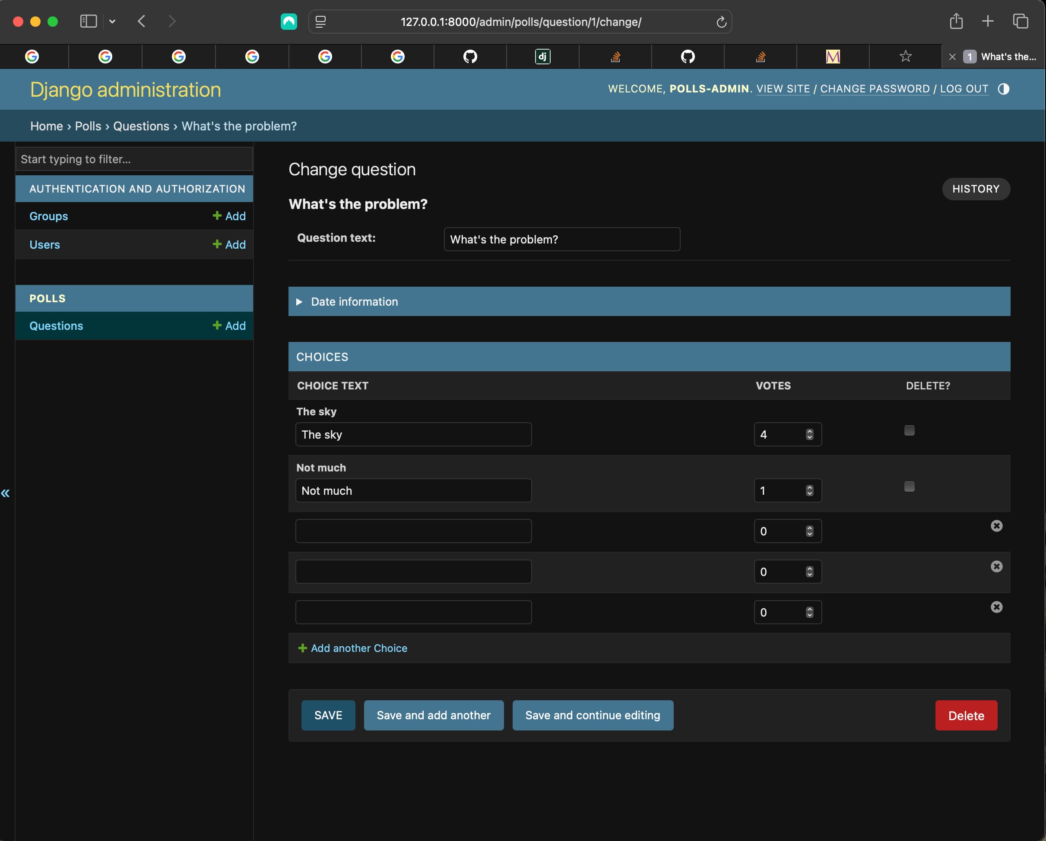1046x841 pixels.
Task: Add a new User via the plus link
Action: (x=229, y=244)
